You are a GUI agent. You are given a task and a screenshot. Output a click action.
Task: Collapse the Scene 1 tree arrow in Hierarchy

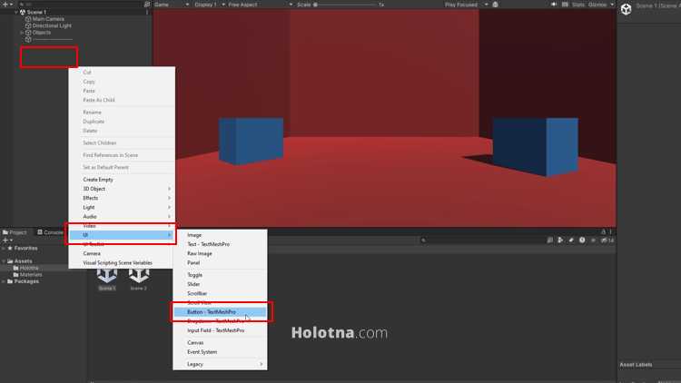(16, 12)
